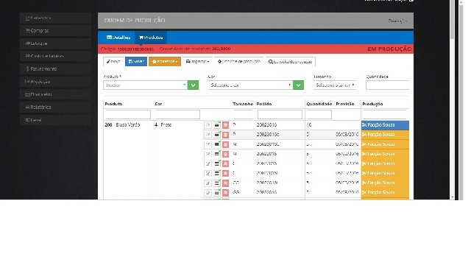The width and height of the screenshot is (471, 265).
Task: Open the Geral sidebar menu
Action: (x=56, y=120)
